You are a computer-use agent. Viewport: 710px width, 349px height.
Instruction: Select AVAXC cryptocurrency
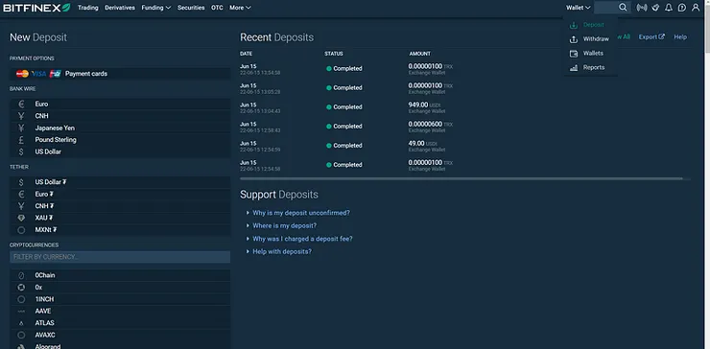tap(120, 335)
